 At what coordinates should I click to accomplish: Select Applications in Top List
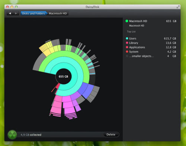pos(151,47)
